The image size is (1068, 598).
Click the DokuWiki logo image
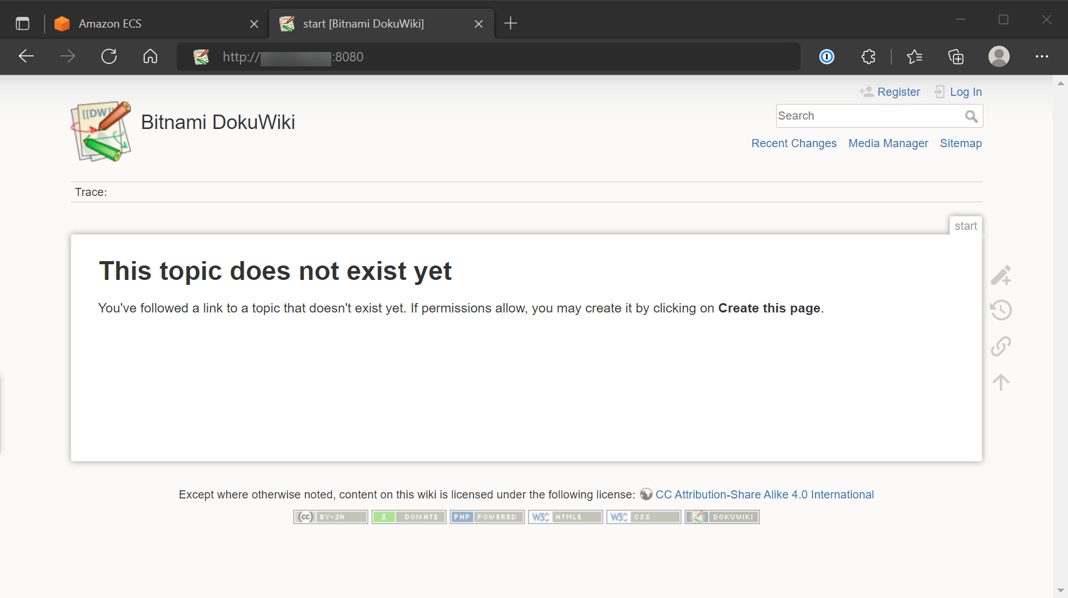tap(101, 131)
